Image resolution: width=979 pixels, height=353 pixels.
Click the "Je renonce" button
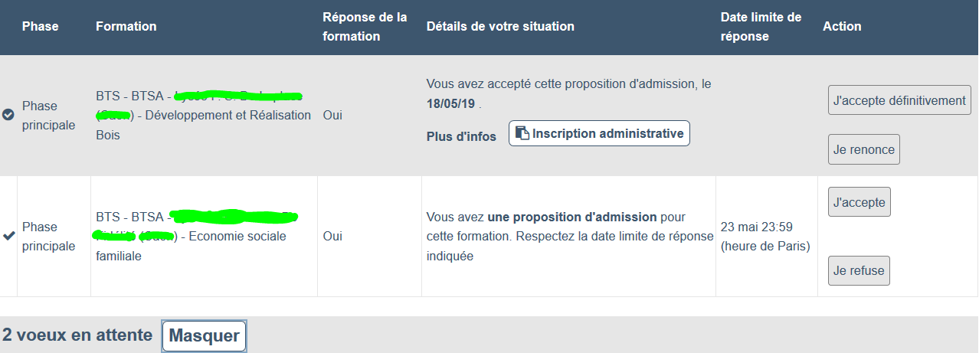coord(863,149)
